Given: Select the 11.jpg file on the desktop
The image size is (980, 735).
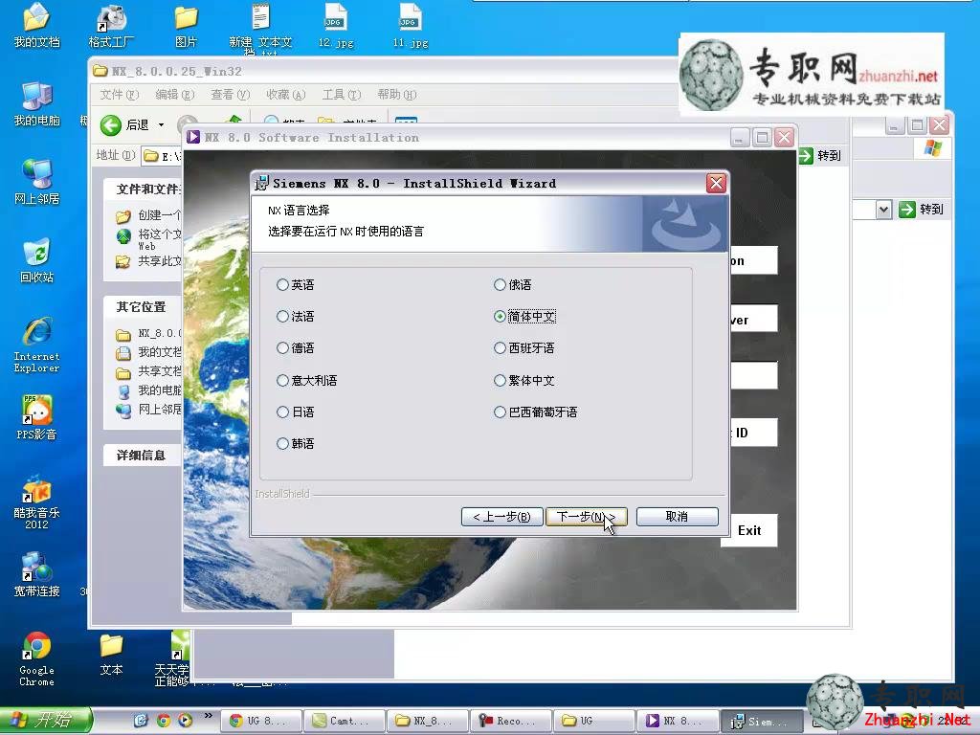Looking at the screenshot, I should tap(411, 26).
